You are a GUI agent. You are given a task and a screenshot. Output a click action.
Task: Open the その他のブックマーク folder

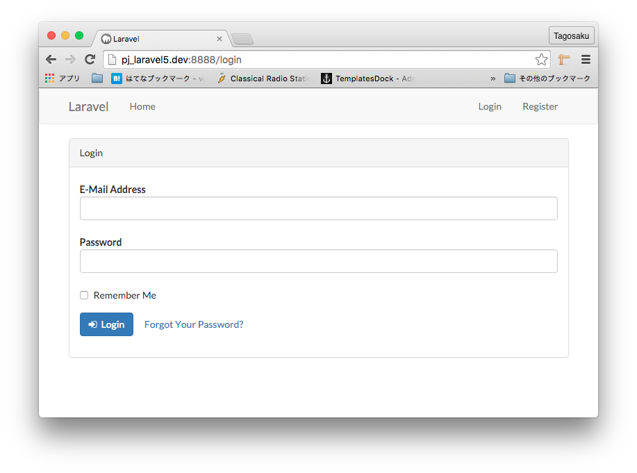[549, 78]
